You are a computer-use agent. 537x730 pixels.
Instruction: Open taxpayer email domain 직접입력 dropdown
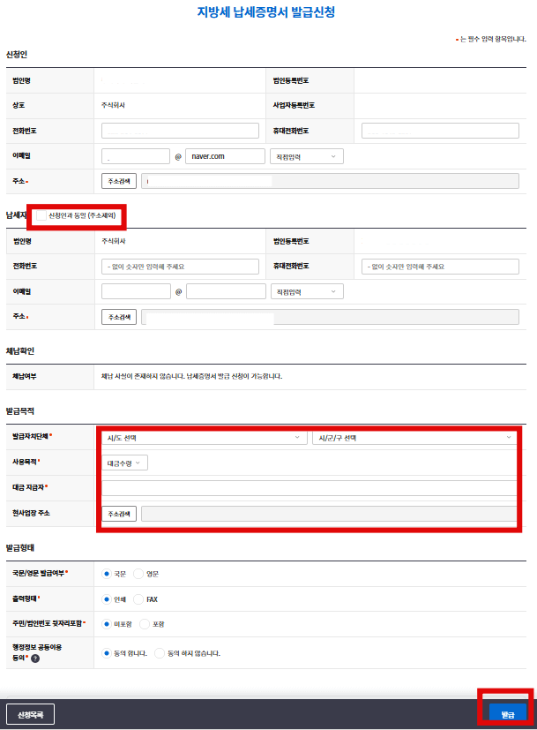[x=308, y=291]
